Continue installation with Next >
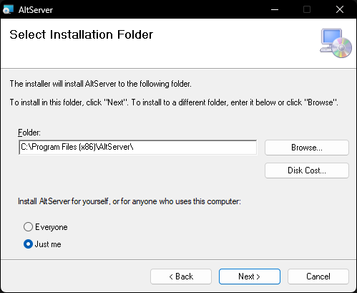357x293 pixels. point(250,277)
